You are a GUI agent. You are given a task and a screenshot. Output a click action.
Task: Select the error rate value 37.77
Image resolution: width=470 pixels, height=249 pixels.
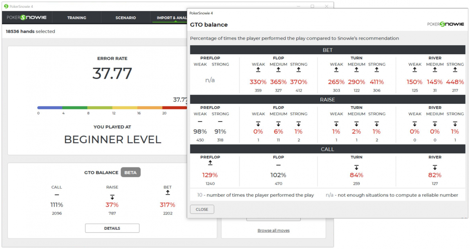point(112,73)
